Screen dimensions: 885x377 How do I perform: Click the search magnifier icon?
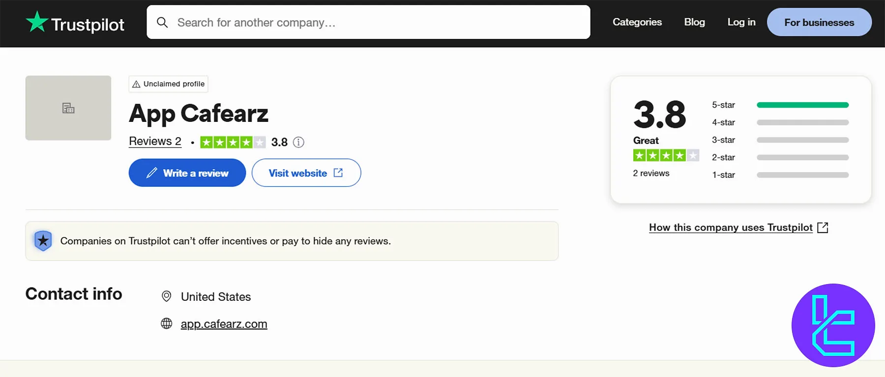click(162, 23)
